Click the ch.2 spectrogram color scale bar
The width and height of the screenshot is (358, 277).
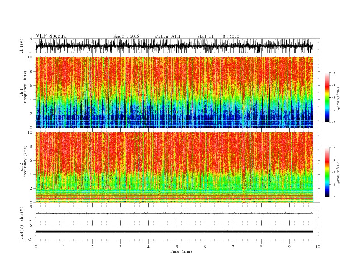327,172
